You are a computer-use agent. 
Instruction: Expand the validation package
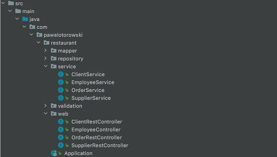[x=46, y=106]
